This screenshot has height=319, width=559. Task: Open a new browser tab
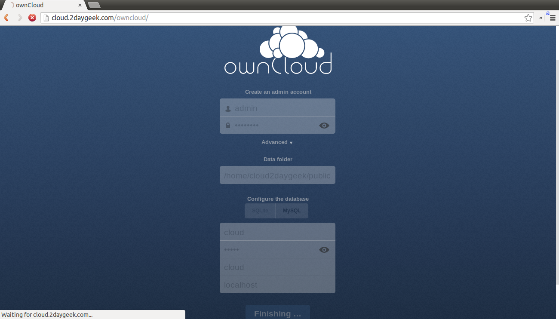click(94, 5)
